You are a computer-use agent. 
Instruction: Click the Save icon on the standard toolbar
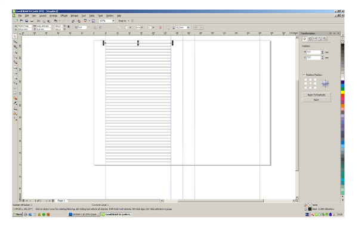tap(27, 21)
